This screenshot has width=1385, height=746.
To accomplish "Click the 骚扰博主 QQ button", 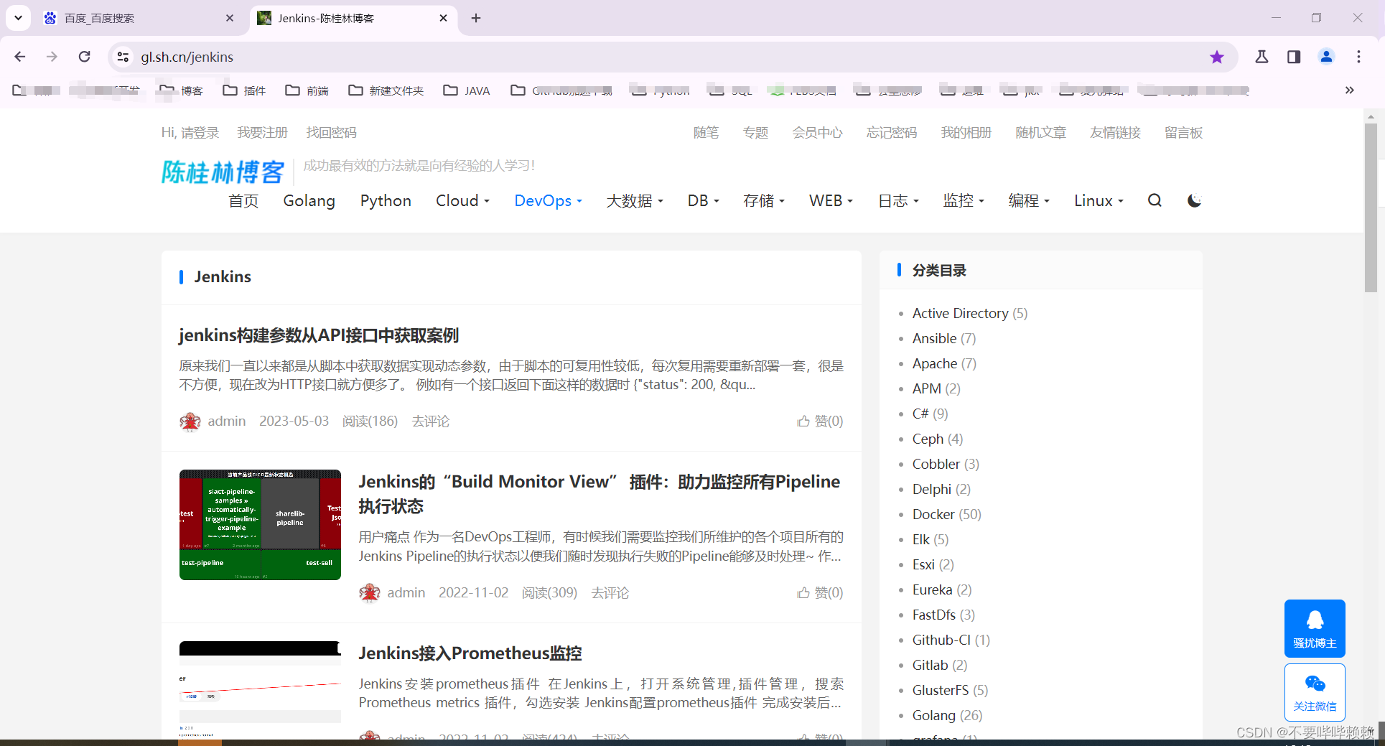I will point(1315,628).
